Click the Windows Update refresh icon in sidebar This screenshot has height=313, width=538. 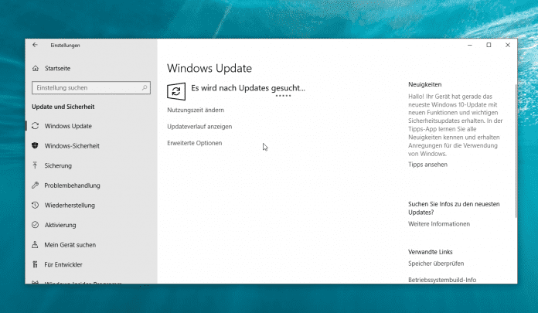tap(36, 126)
